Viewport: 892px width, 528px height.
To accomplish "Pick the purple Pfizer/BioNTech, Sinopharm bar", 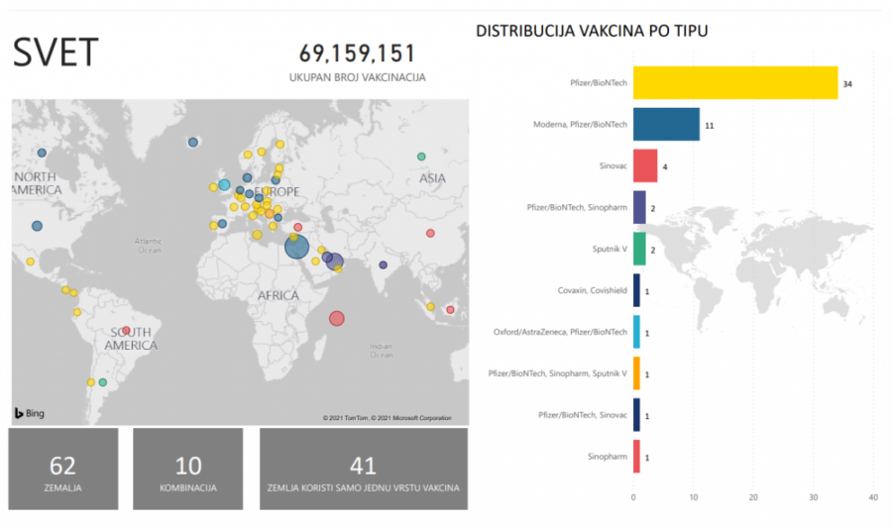I will (x=639, y=207).
